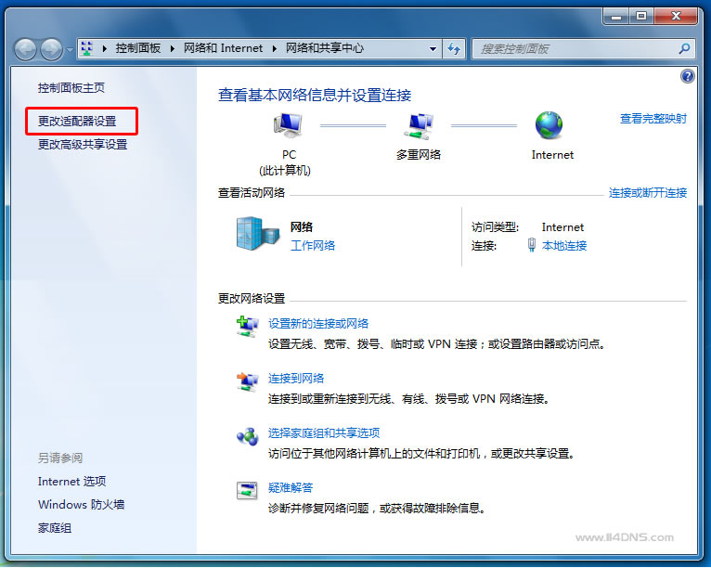Click the 多重网络 network icon
The height and width of the screenshot is (568, 711).
(418, 125)
